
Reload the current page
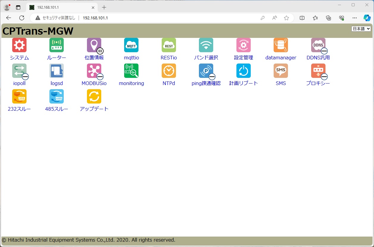coord(22,18)
